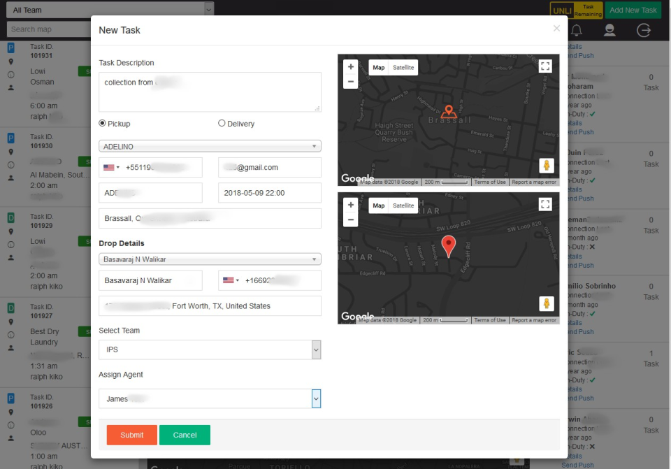Open the user profile icon

[609, 30]
